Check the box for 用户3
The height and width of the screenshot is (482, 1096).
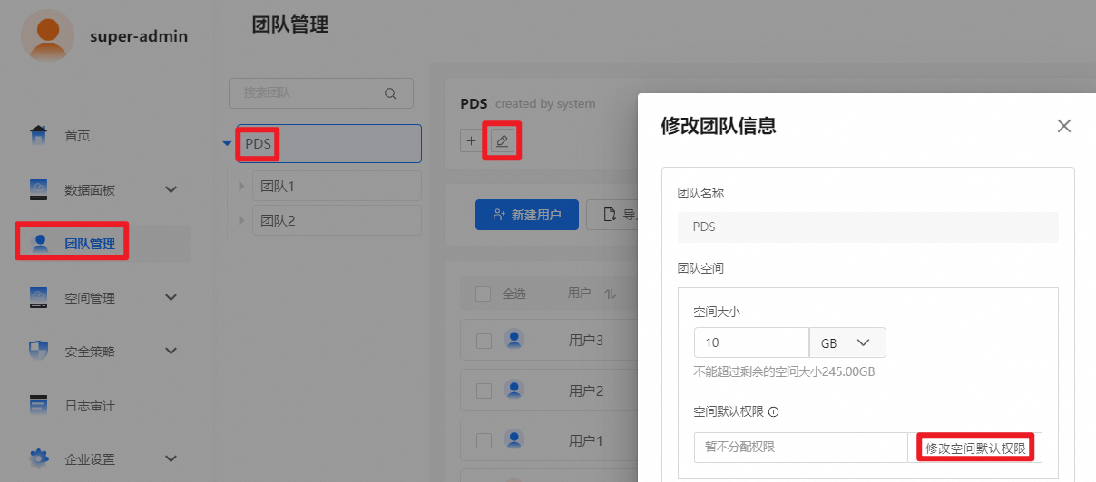(484, 341)
